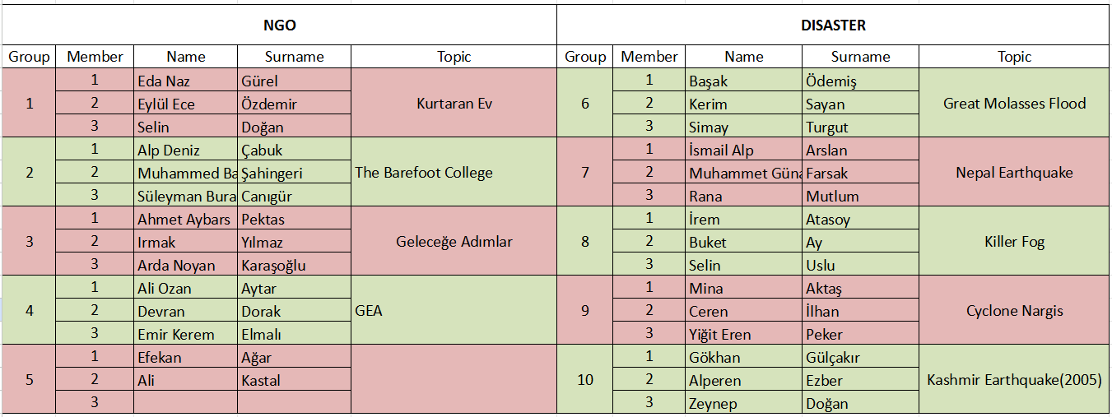
Task: Select the Cyclone Nargis topic cell
Action: (1014, 311)
